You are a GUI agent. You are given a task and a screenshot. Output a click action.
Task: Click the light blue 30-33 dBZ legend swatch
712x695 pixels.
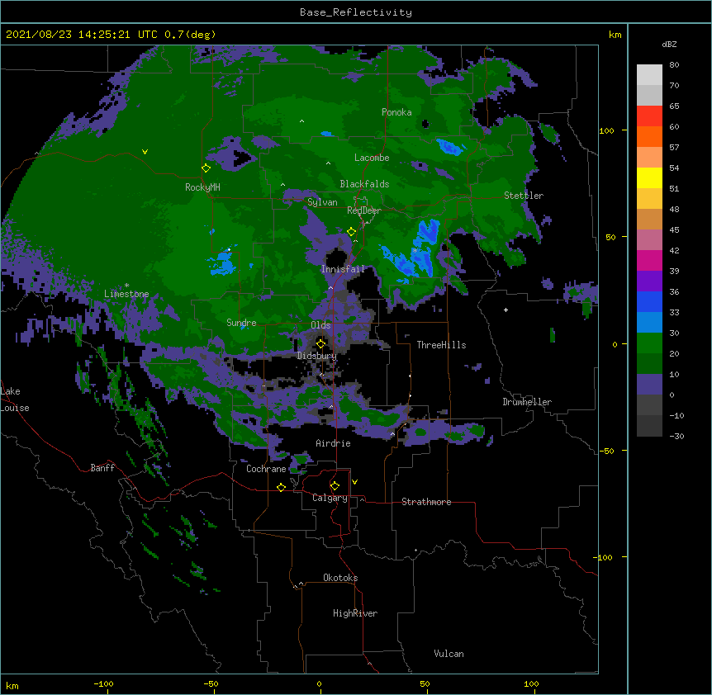pyautogui.click(x=649, y=323)
